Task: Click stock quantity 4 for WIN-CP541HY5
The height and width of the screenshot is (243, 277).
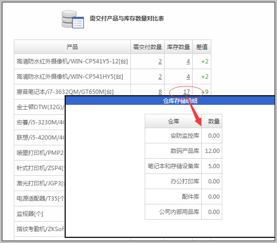Action: click(x=188, y=77)
